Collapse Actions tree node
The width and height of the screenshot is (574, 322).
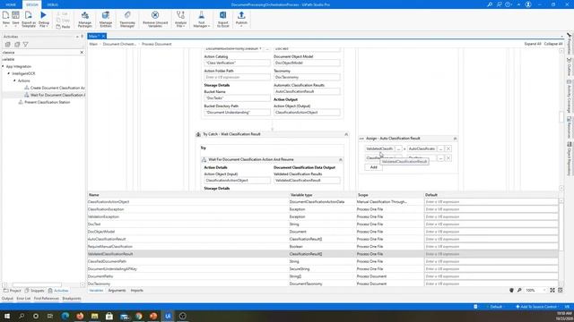click(x=14, y=80)
